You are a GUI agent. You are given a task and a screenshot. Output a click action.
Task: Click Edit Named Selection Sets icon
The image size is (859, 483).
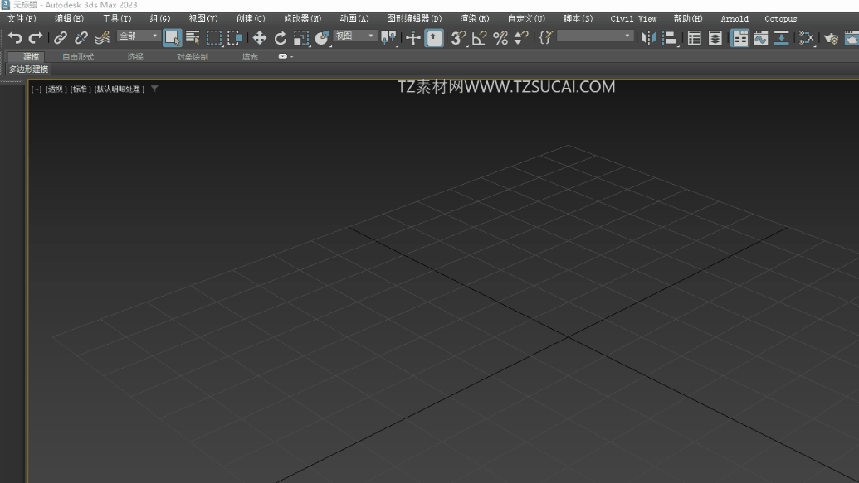545,38
